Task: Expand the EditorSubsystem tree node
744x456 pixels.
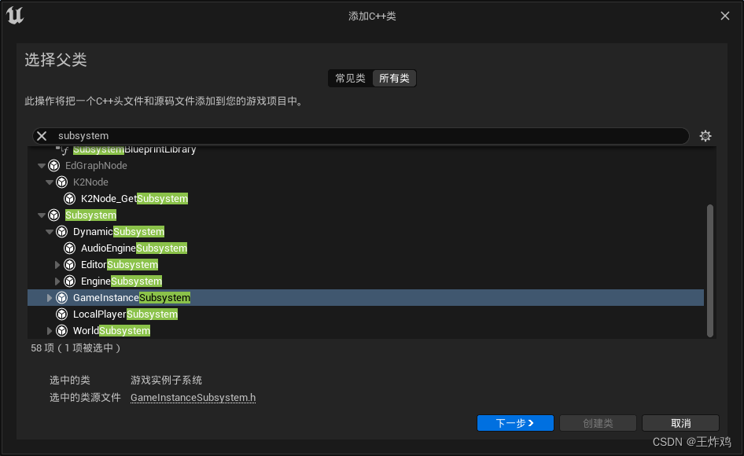Action: coord(57,264)
